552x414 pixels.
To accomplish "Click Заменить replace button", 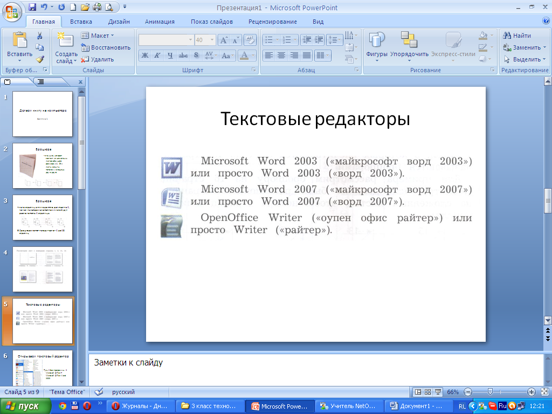I will 525,47.
